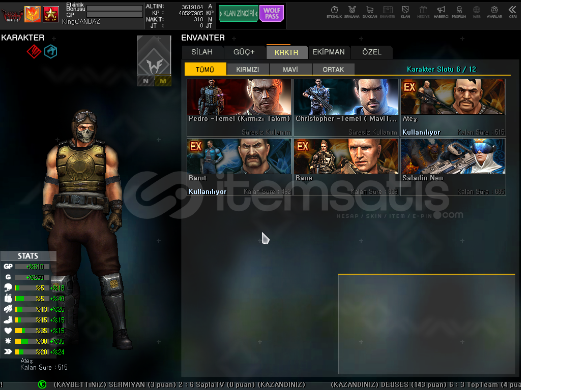Toggle the N button under the emblem

(x=146, y=81)
